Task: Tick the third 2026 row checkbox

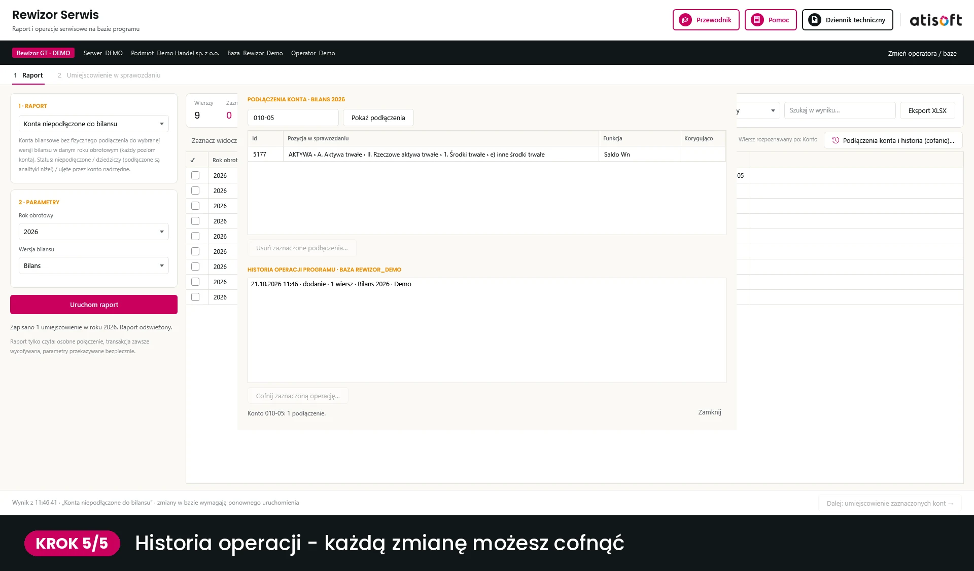Action: [x=195, y=206]
